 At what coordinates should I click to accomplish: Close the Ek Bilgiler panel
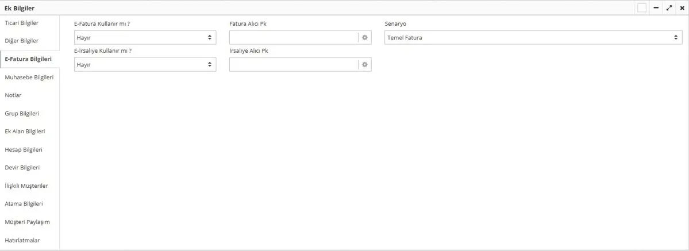pos(682,8)
